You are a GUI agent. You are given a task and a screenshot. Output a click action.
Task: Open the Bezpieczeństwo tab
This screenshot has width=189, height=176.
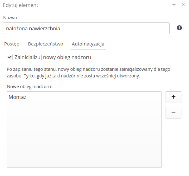[46, 44]
